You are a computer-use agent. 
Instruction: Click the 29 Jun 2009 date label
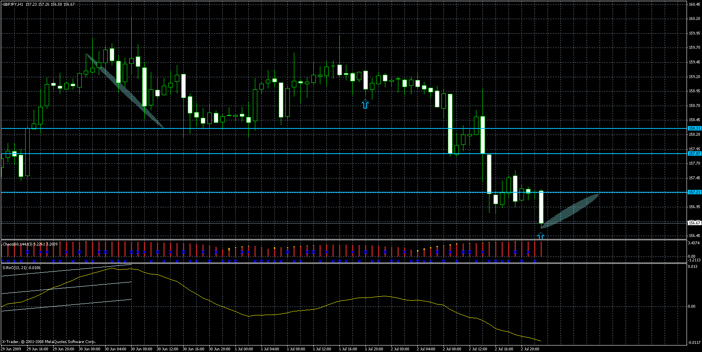[11, 349]
